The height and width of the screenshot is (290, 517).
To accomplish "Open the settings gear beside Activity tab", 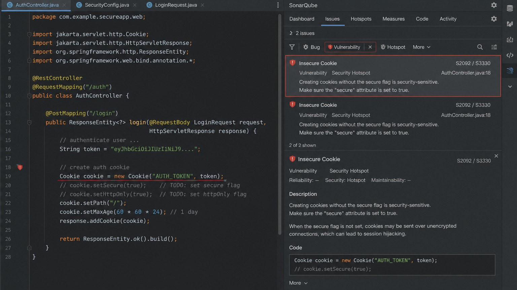I will (494, 19).
